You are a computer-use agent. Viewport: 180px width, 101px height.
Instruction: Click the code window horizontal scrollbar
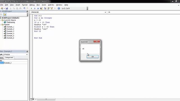point(46,99)
